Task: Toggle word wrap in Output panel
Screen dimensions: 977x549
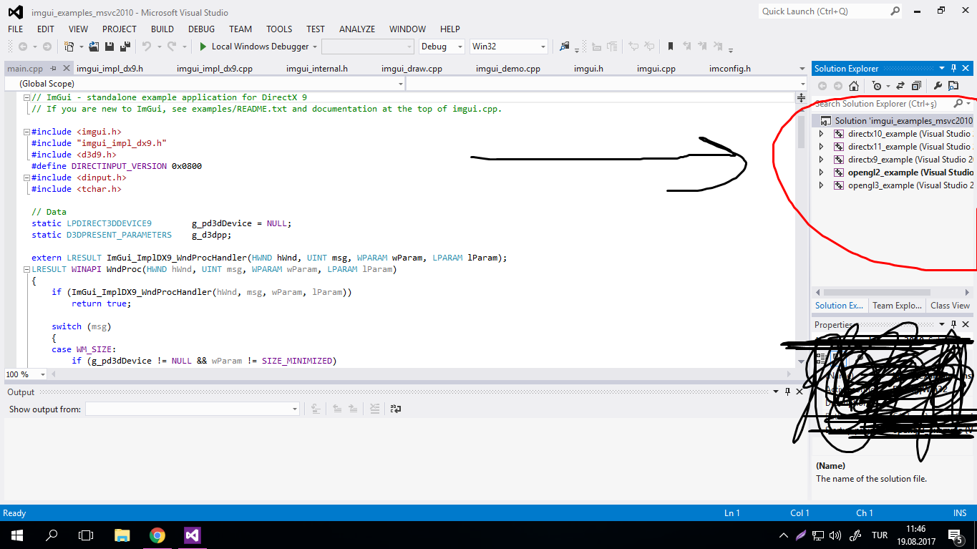Action: pyautogui.click(x=395, y=409)
